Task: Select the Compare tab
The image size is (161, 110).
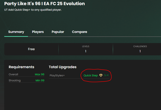Action: [79, 32]
